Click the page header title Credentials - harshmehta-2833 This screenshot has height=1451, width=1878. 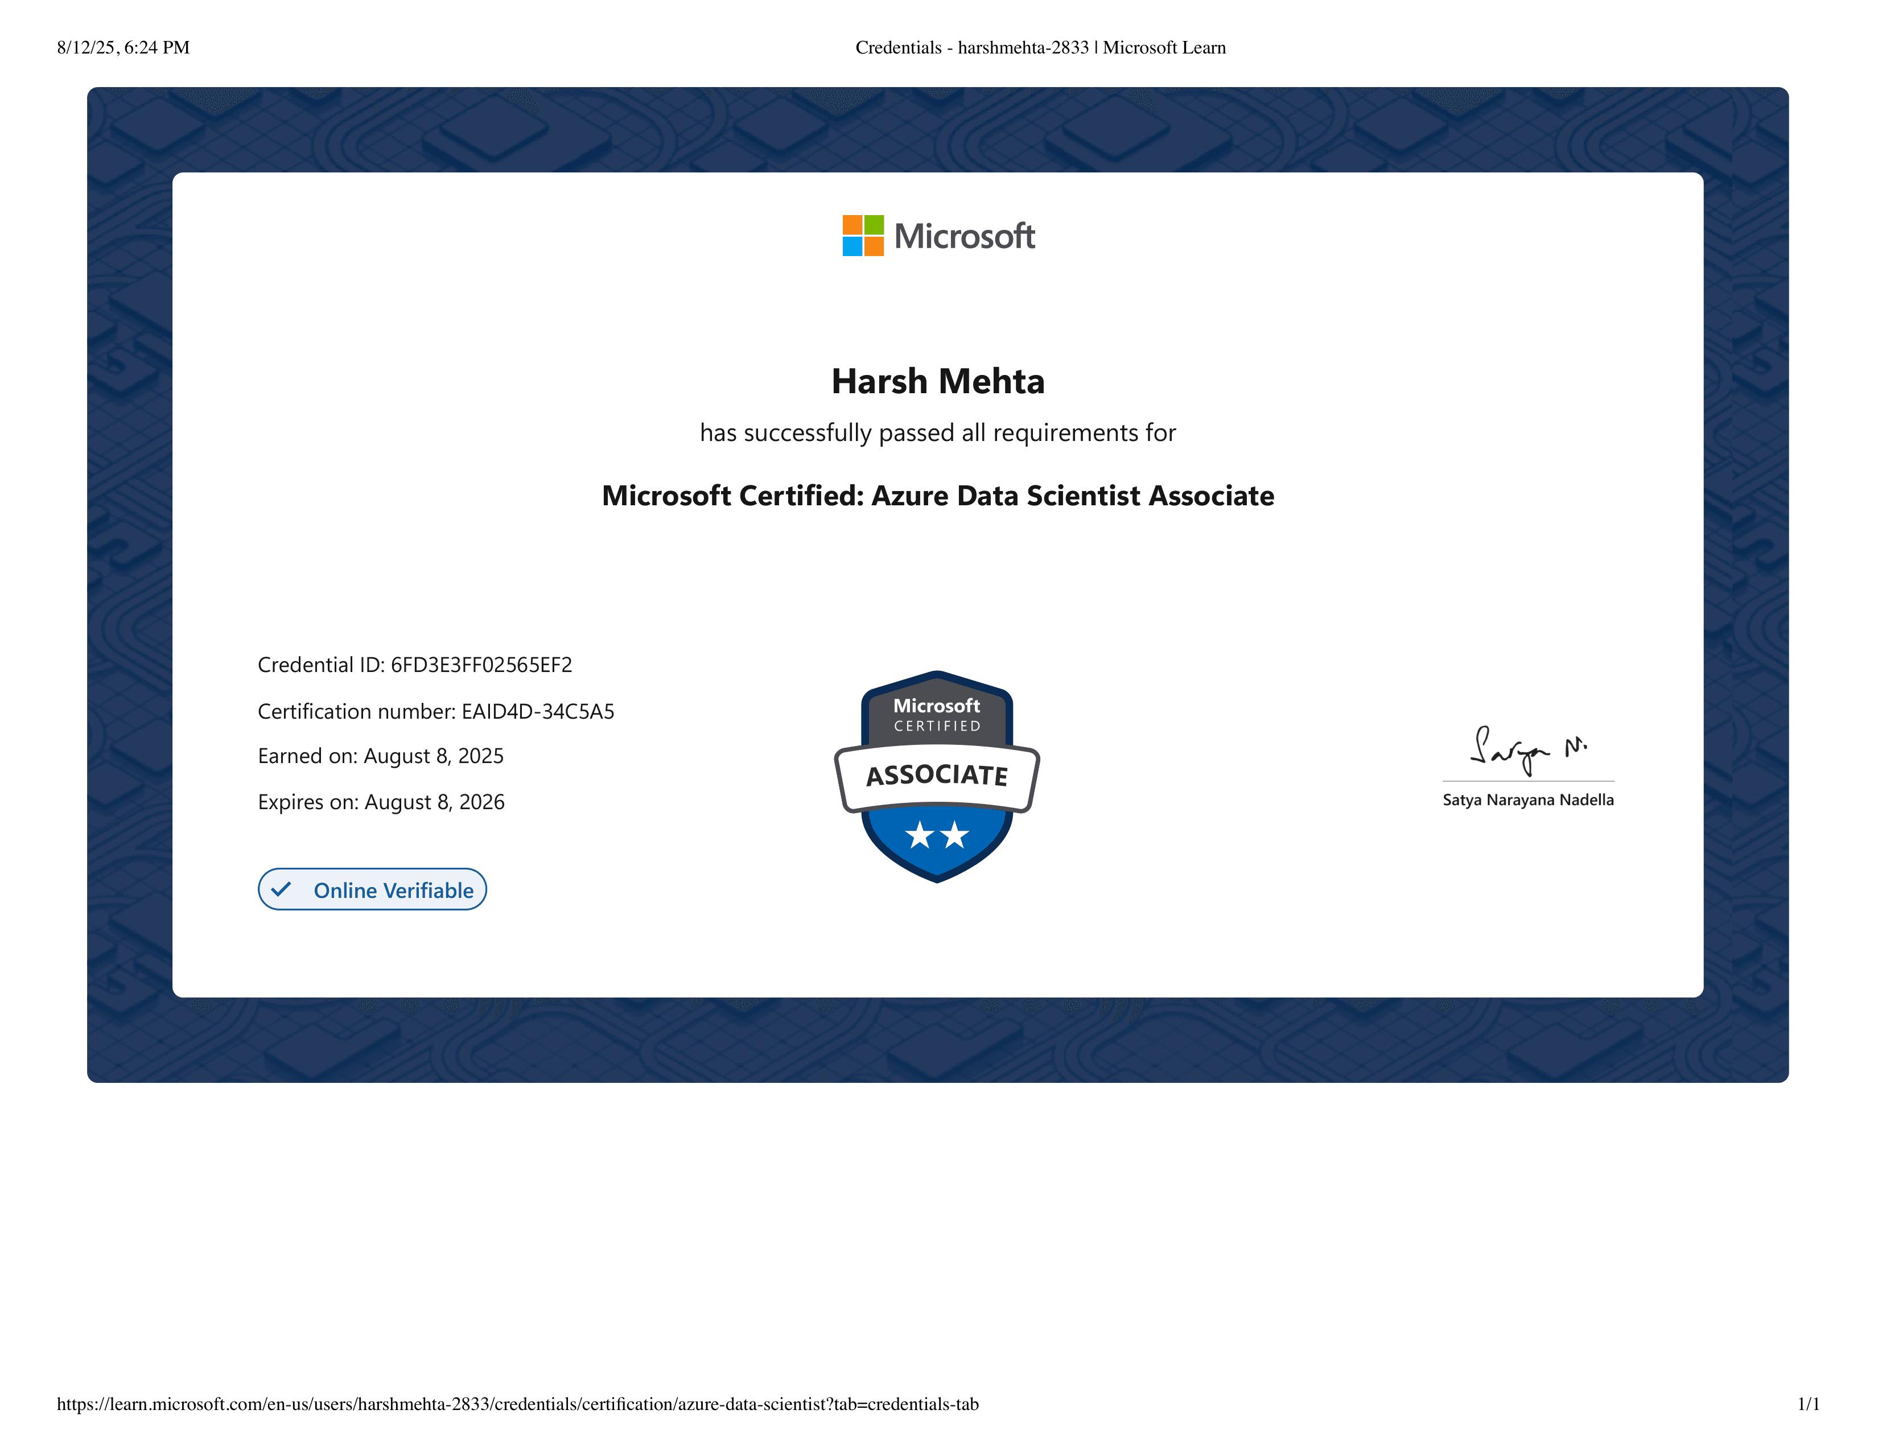tap(1040, 47)
